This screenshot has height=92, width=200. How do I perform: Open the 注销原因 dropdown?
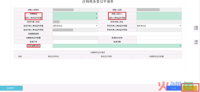pyautogui.click(x=75, y=14)
